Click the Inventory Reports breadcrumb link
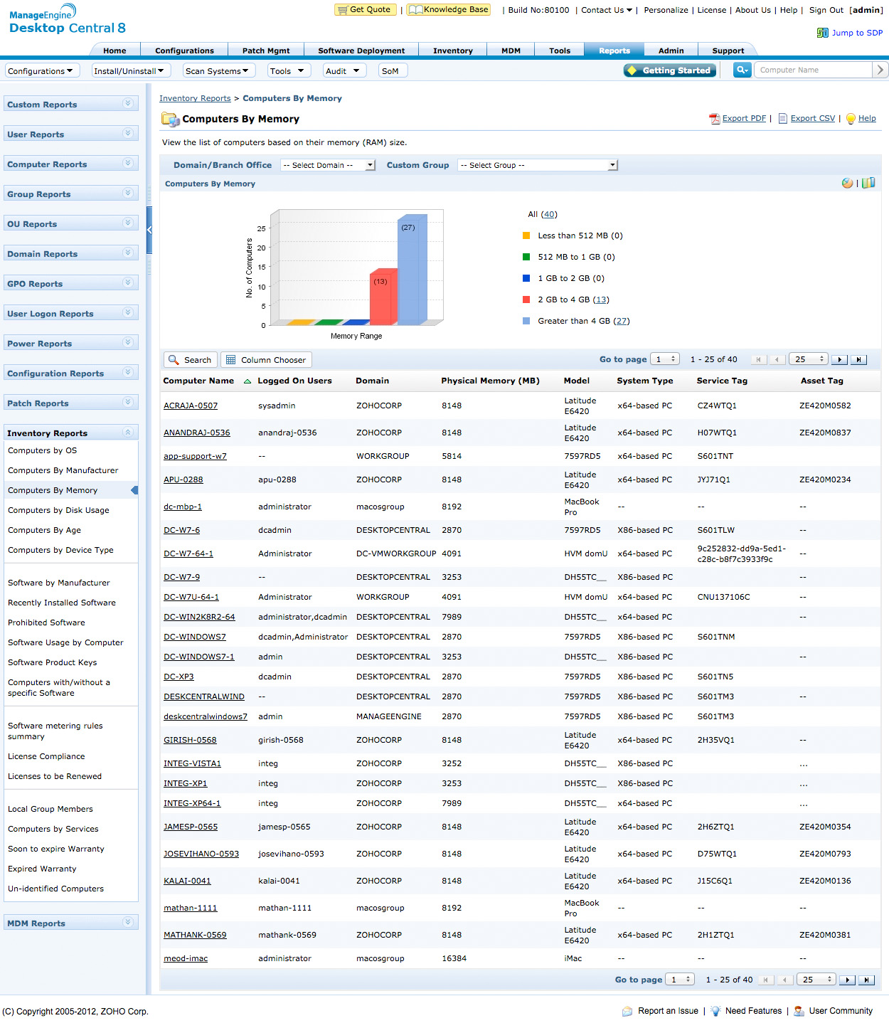 pos(195,98)
